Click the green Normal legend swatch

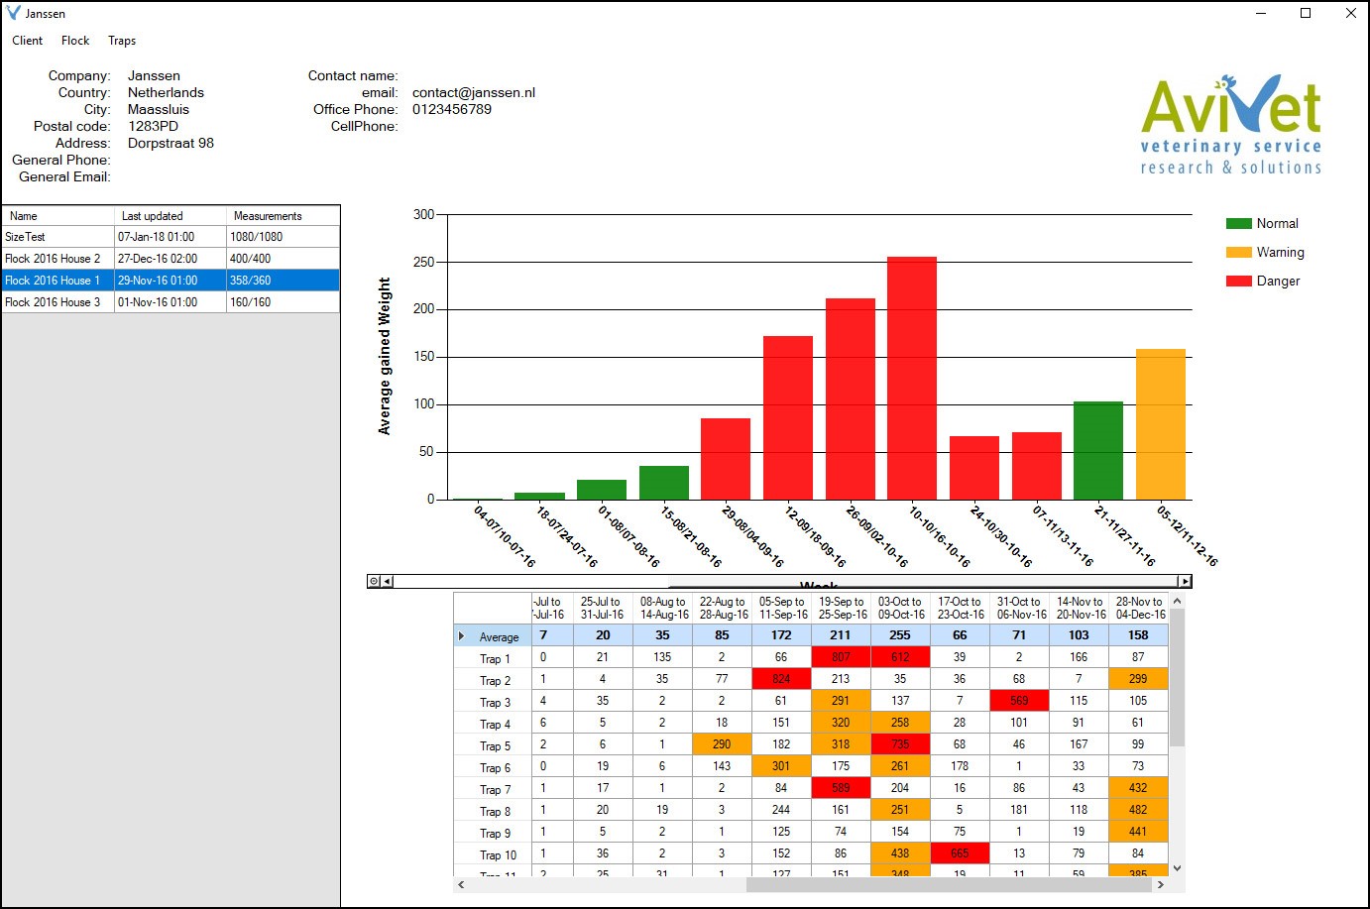click(1238, 224)
